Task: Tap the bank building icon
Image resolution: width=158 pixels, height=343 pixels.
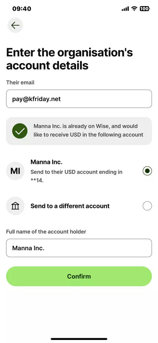Action: coord(15,206)
